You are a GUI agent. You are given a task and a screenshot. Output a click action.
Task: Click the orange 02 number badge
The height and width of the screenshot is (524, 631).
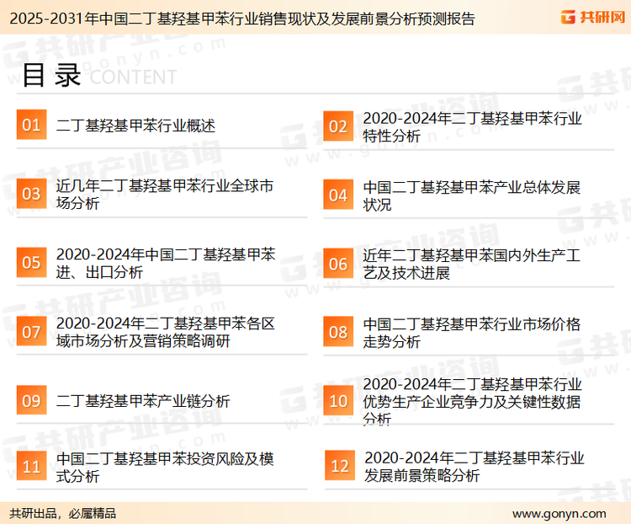pos(338,126)
